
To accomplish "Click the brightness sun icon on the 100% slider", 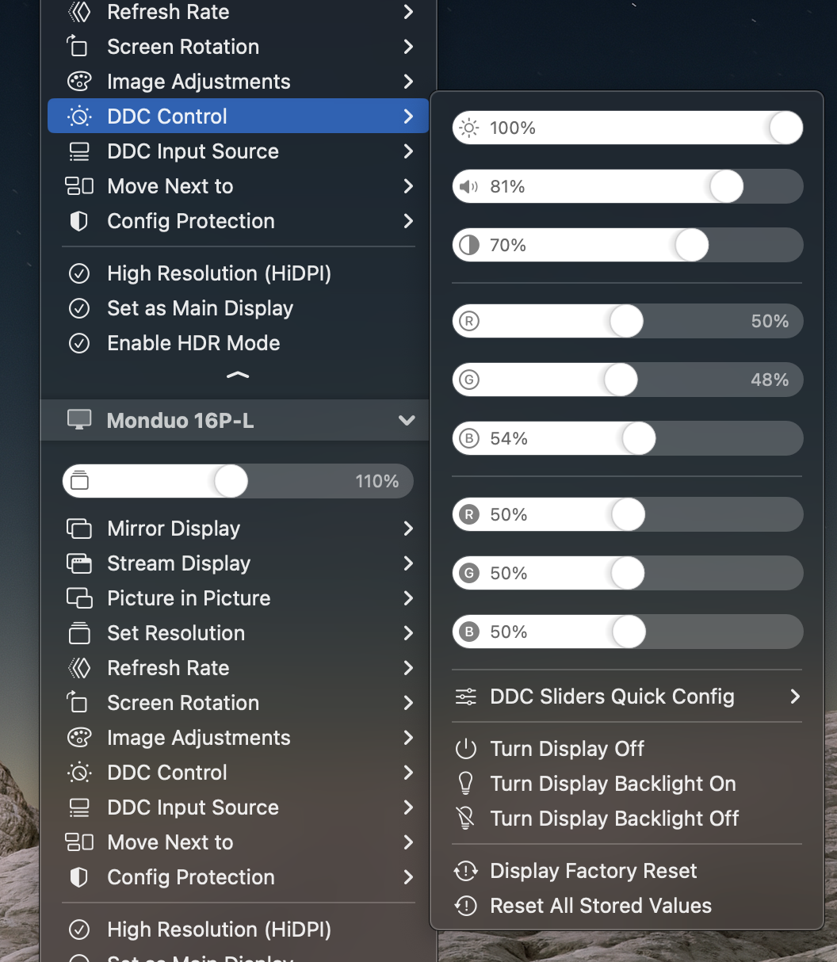I will point(467,128).
